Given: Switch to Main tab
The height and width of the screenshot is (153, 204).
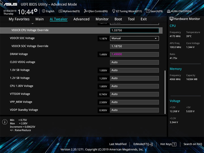Looking at the screenshot, I should coord(40,19).
